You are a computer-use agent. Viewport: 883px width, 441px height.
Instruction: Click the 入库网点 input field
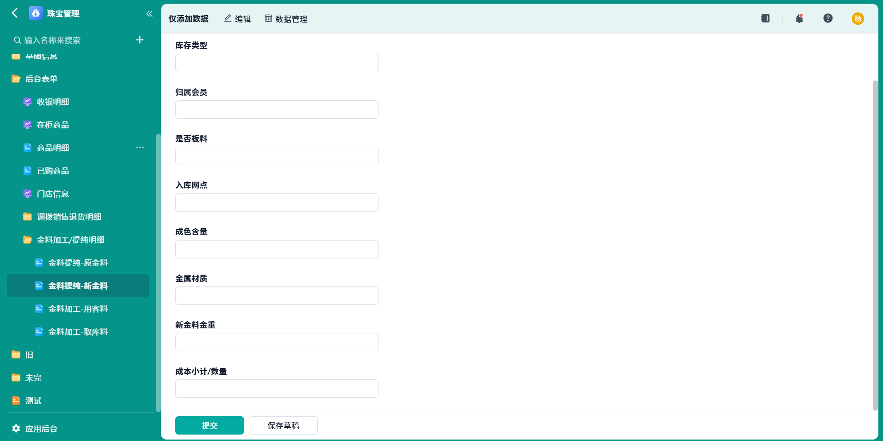(277, 202)
